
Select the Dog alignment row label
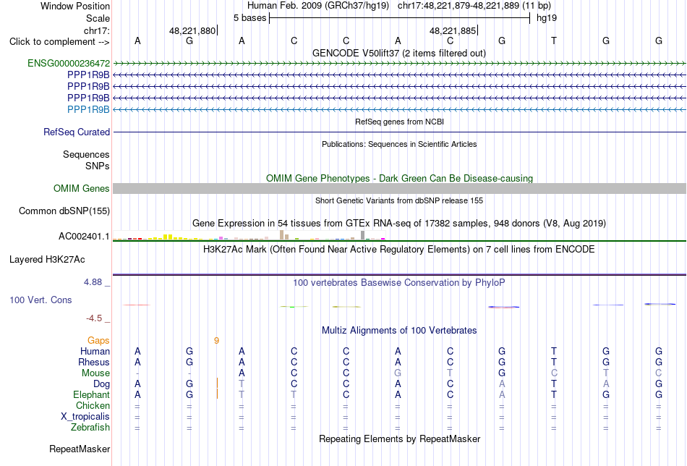point(101,384)
